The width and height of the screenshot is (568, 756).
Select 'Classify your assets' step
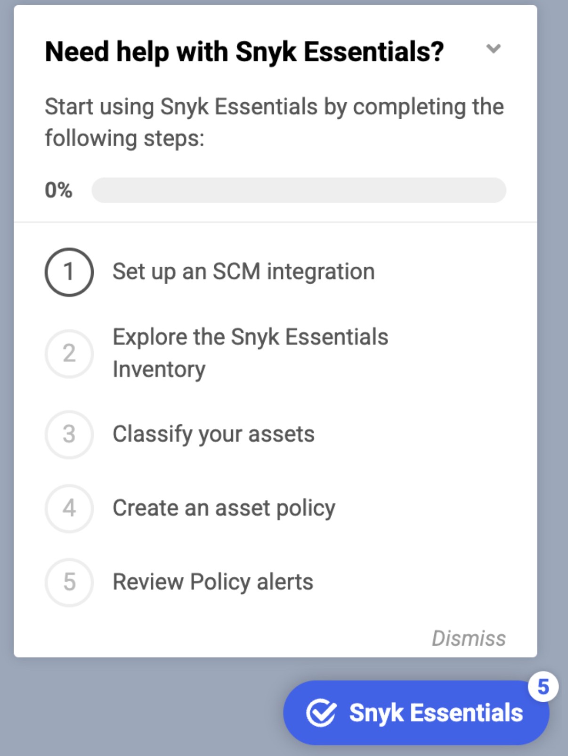213,434
